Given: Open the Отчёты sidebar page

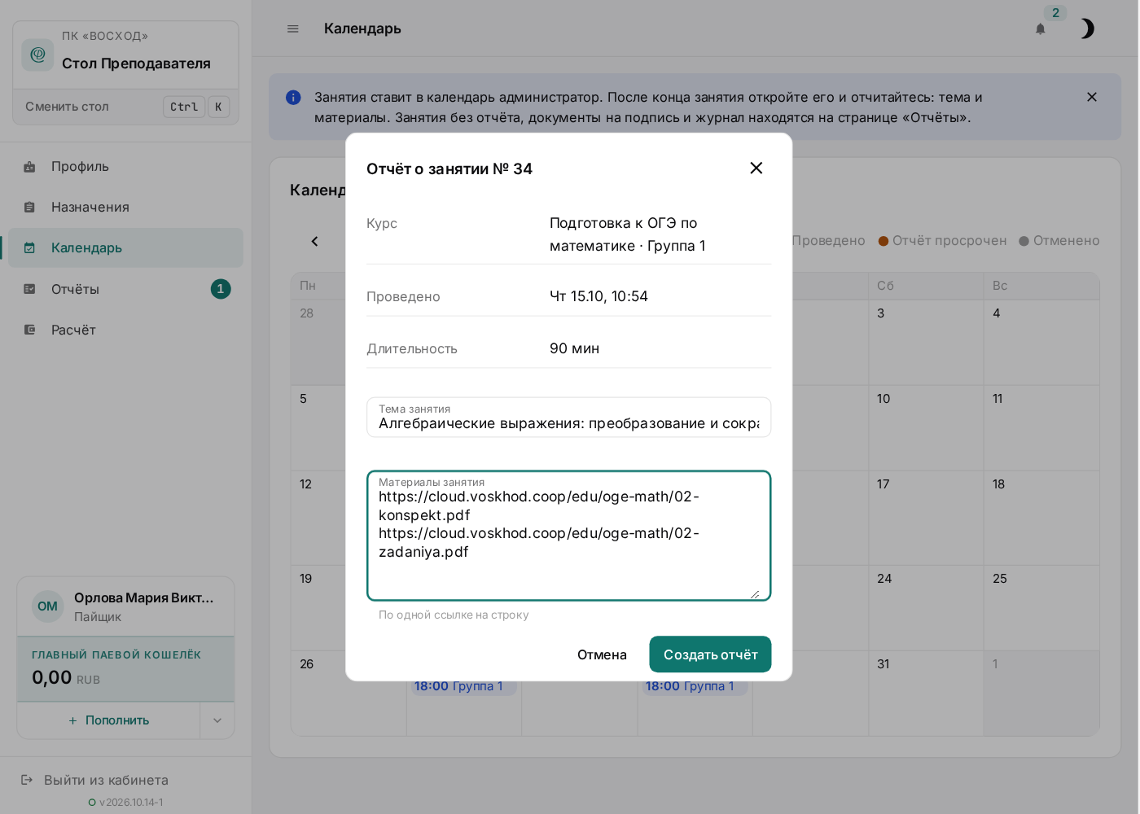Looking at the screenshot, I should (125, 289).
